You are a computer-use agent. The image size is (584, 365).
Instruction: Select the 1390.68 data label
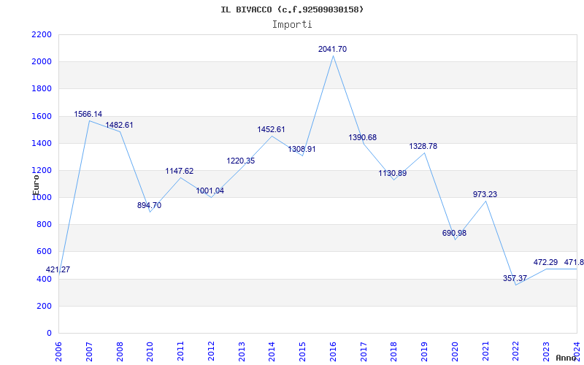362,138
